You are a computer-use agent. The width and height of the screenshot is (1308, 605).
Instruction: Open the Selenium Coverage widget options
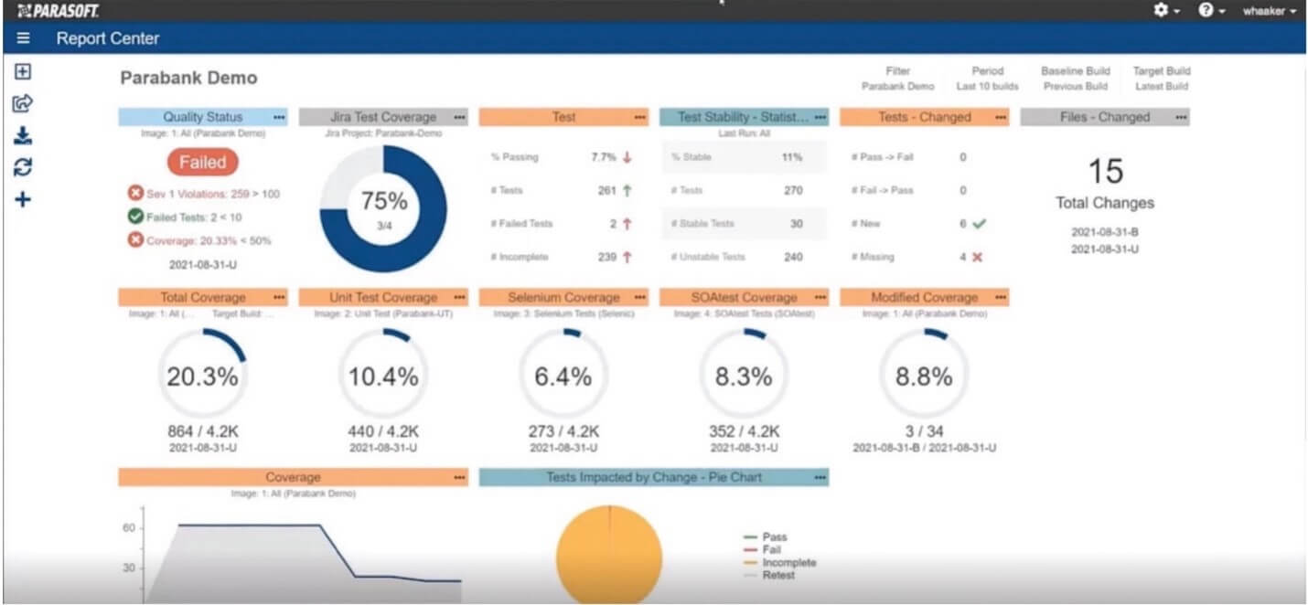639,297
